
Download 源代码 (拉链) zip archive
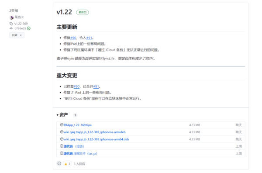74,146
